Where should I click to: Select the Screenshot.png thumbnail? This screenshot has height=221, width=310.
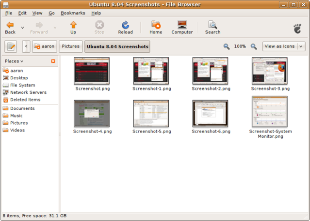tap(92, 71)
